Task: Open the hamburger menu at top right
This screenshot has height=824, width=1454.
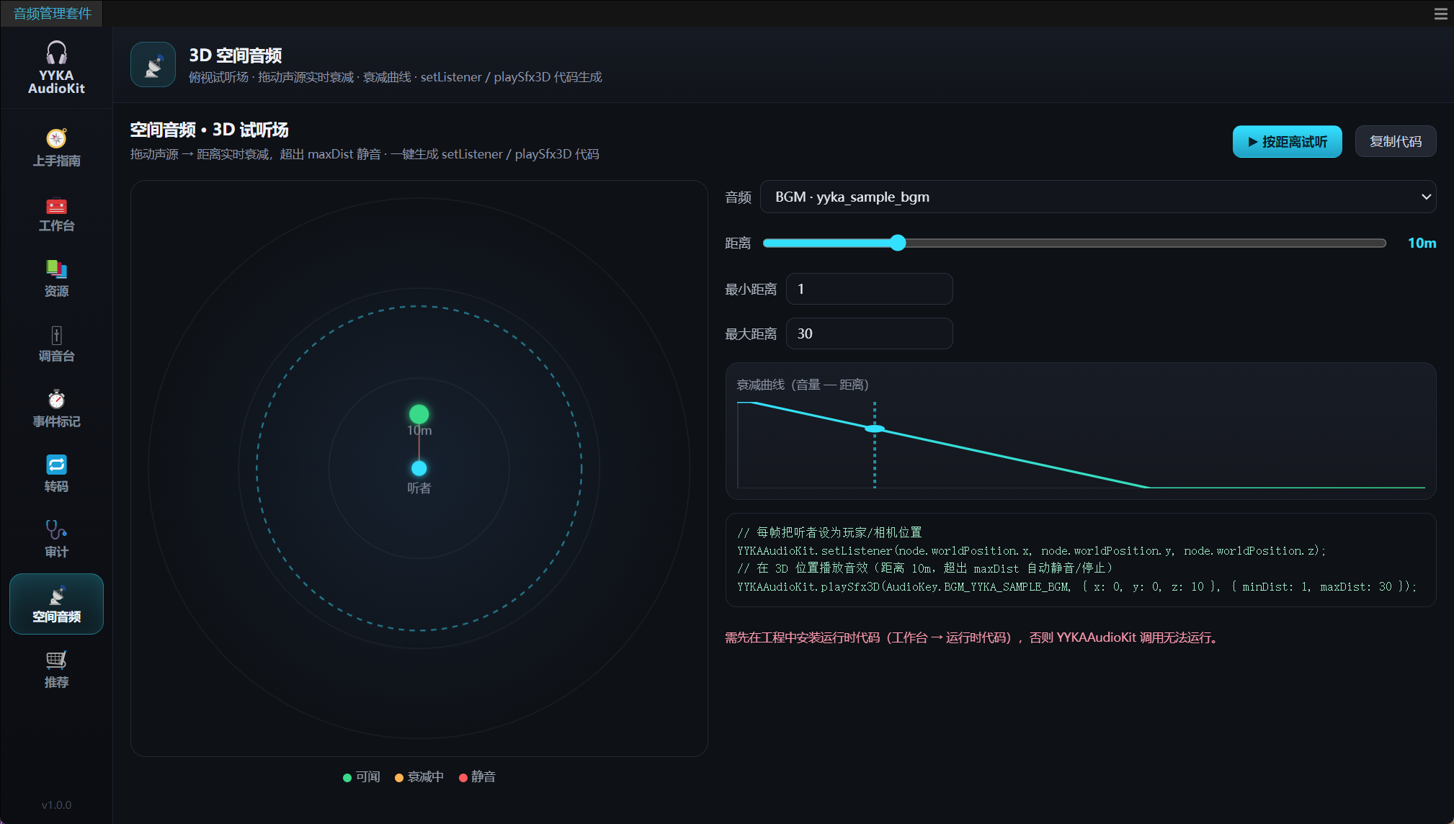Action: coord(1440,14)
